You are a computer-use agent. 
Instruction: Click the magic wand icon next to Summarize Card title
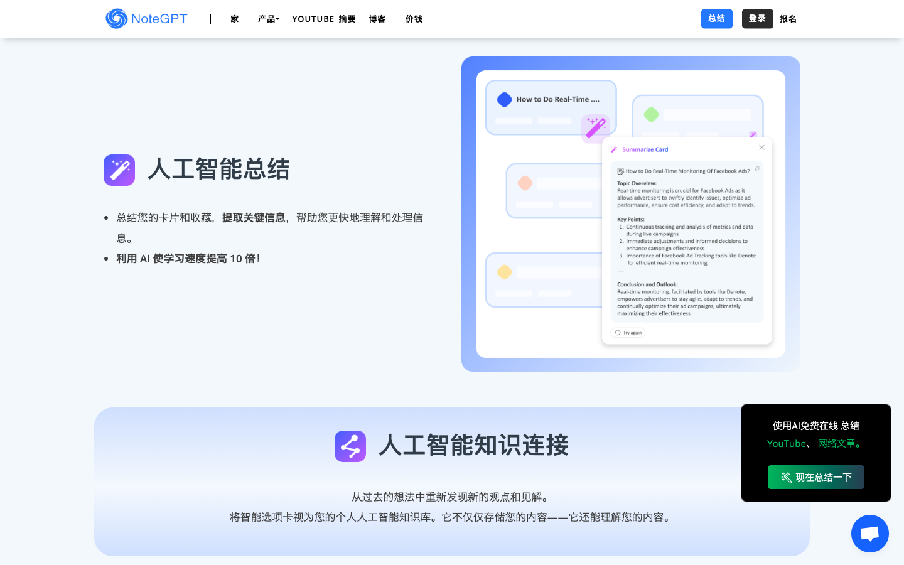(x=614, y=149)
